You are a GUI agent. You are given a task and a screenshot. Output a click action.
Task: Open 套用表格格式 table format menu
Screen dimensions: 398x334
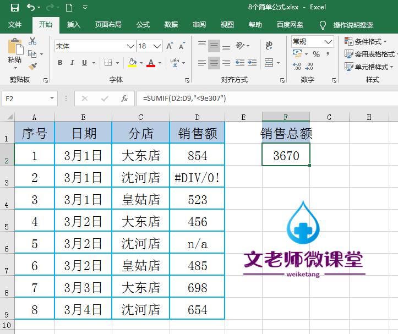370,54
